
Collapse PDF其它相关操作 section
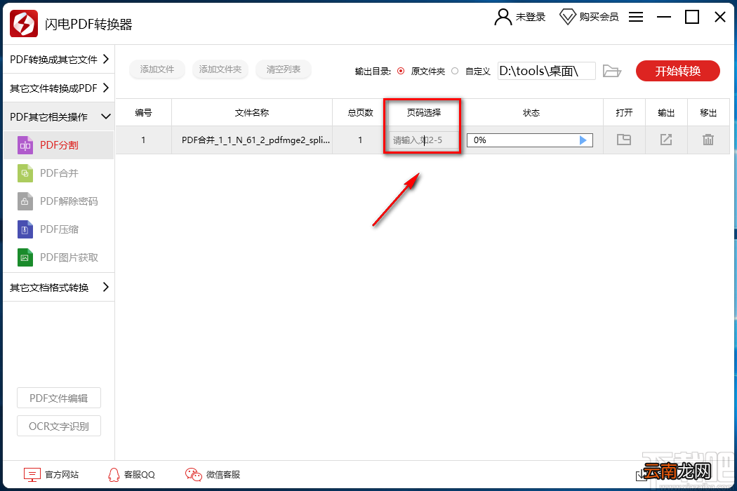pyautogui.click(x=59, y=116)
